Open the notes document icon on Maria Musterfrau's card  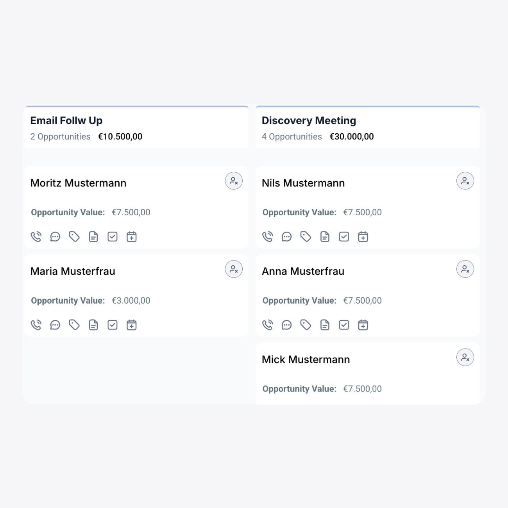93,325
